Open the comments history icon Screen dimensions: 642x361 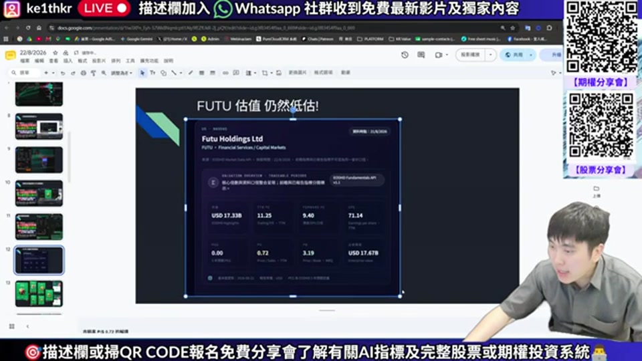click(421, 55)
